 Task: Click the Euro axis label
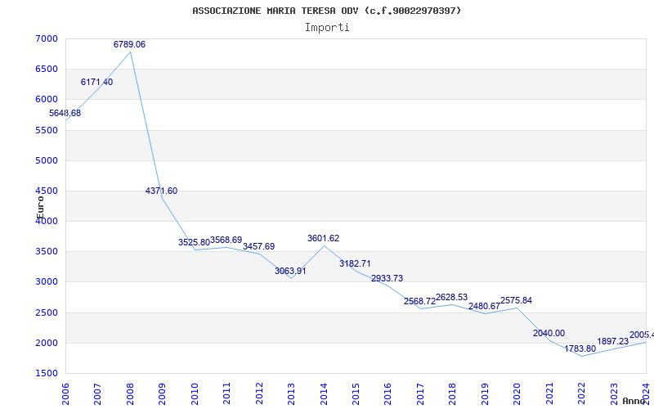pos(40,208)
